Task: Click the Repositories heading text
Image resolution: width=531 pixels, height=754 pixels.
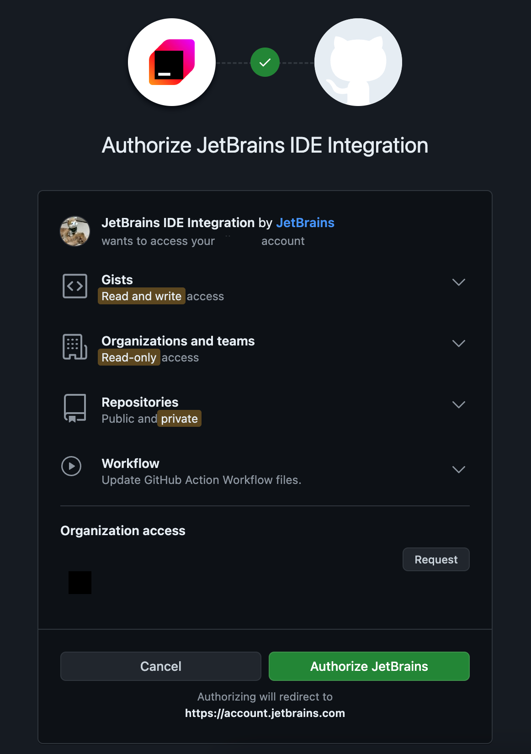Action: pos(140,402)
